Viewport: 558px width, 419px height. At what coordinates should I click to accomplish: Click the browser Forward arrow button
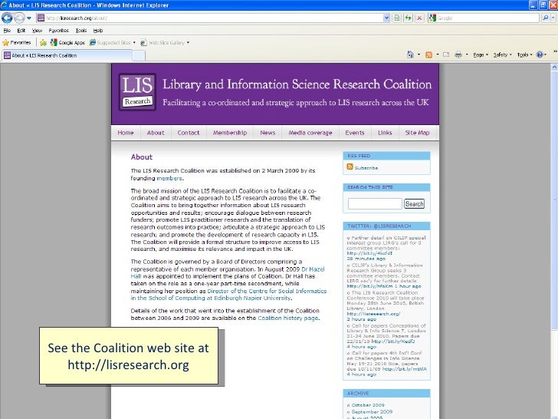20,18
